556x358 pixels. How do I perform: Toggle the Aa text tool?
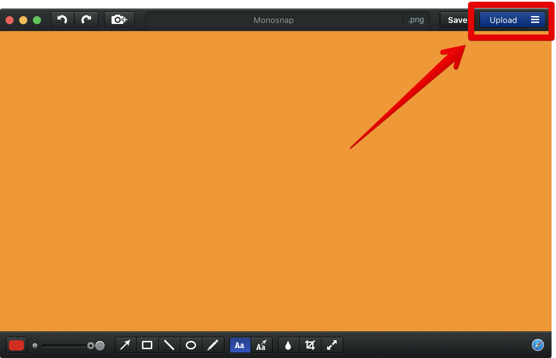[x=240, y=345]
